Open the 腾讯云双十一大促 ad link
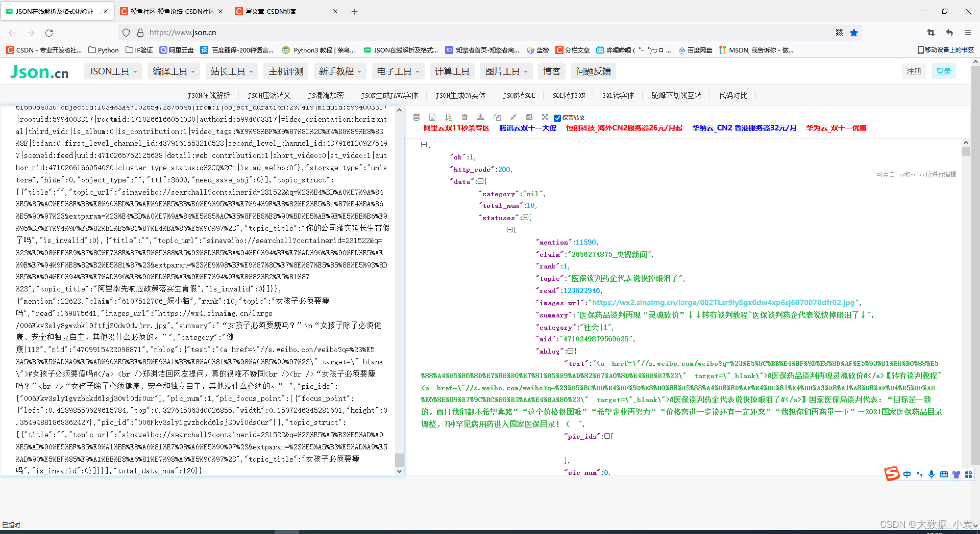Image resolution: width=980 pixels, height=534 pixels. pos(528,128)
